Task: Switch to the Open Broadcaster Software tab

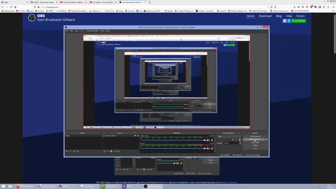Action: click(x=133, y=2)
